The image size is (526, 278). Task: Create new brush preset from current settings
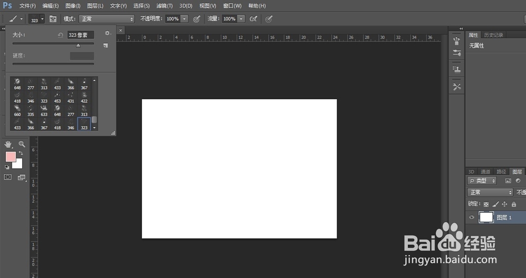[106, 45]
